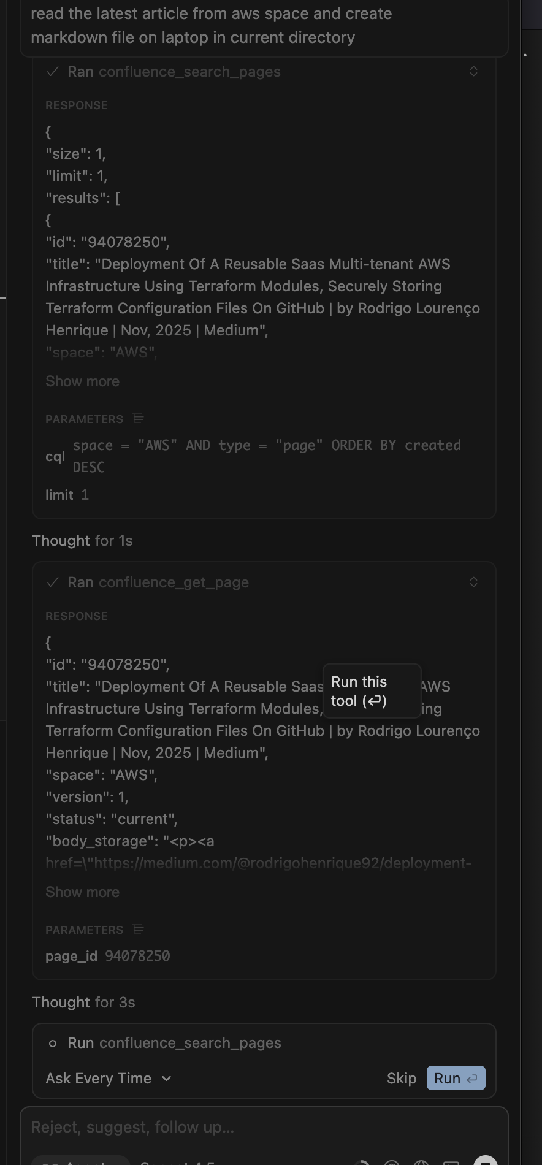
Task: Click Show more in the page body response
Action: (82, 892)
